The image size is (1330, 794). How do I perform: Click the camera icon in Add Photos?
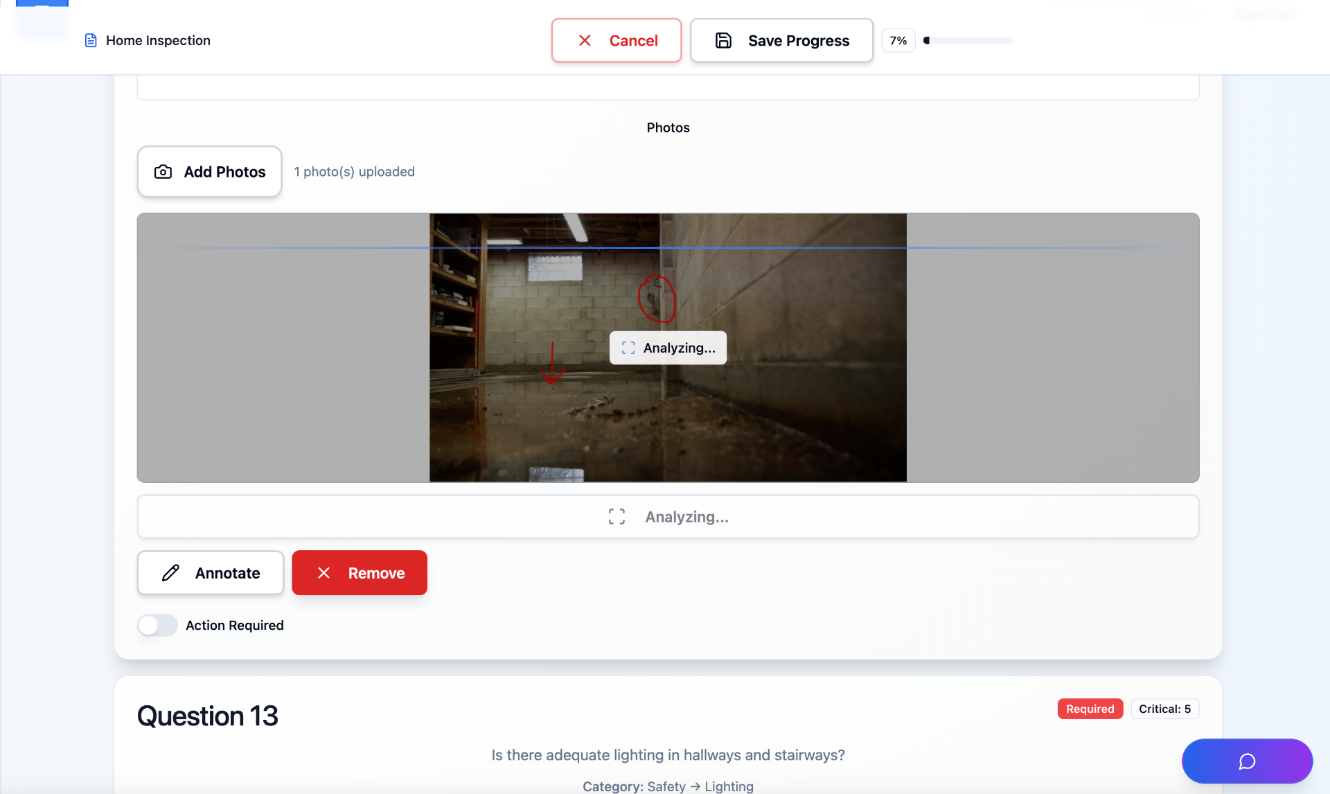pos(163,172)
